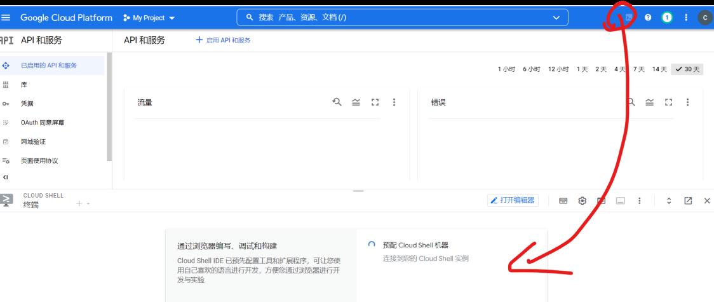Select the 6 小时 time range
Screen dimensions: 714x302
(x=532, y=69)
